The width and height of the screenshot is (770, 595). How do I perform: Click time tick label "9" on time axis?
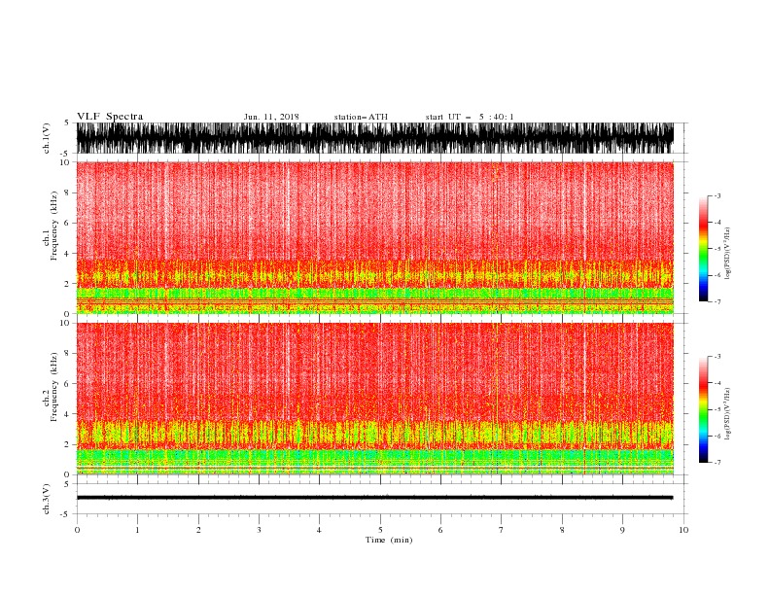pyautogui.click(x=622, y=530)
